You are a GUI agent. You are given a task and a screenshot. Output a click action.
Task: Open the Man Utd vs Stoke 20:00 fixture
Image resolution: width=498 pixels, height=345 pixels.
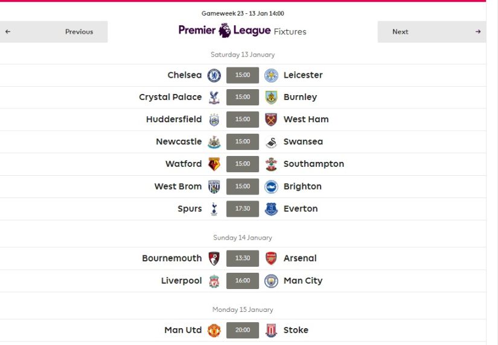(243, 330)
